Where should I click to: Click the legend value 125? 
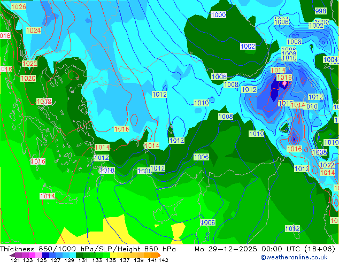click(x=42, y=260)
